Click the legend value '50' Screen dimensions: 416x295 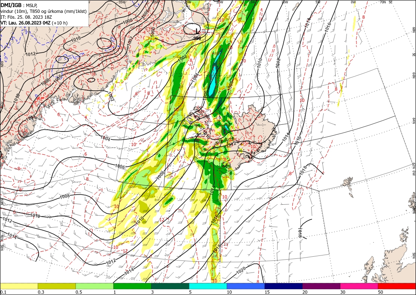click(381, 292)
